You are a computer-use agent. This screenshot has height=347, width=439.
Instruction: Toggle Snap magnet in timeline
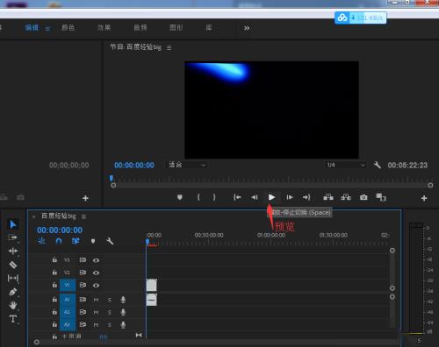(59, 241)
